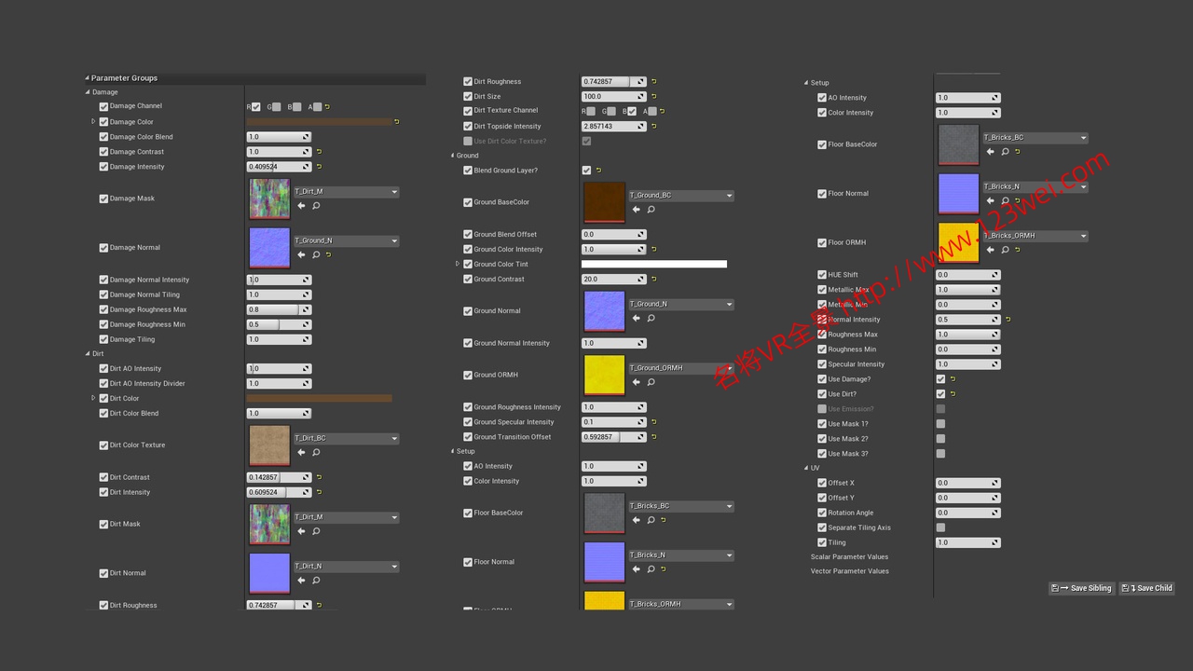This screenshot has height=671, width=1193.
Task: Browse to the Damage Mask texture asset
Action: [x=316, y=206]
